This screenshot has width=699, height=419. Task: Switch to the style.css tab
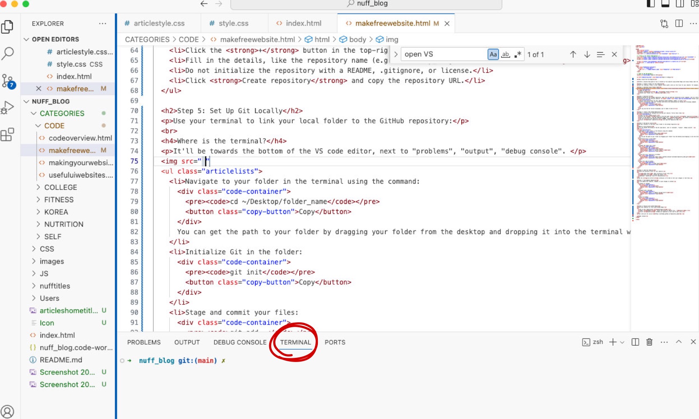point(233,23)
